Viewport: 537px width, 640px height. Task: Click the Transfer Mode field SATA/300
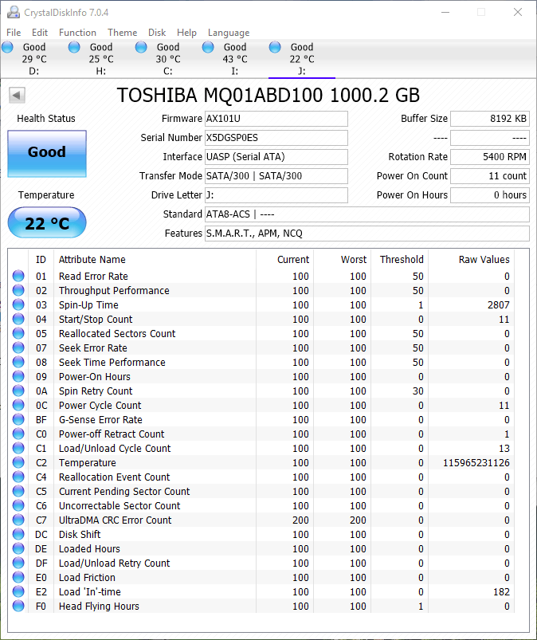pyautogui.click(x=276, y=176)
